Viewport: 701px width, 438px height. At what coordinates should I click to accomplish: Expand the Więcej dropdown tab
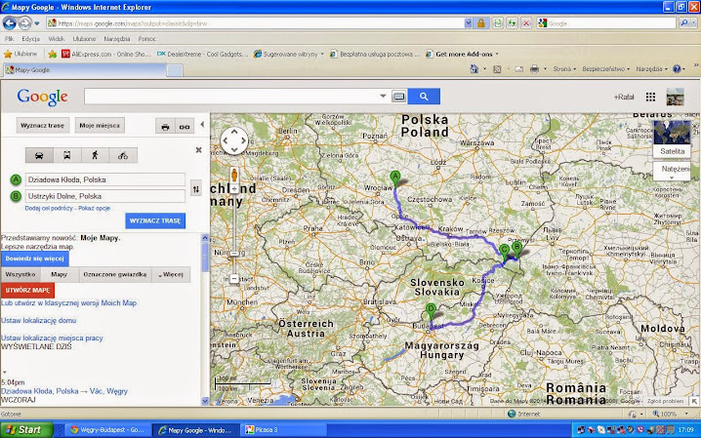[x=171, y=274]
